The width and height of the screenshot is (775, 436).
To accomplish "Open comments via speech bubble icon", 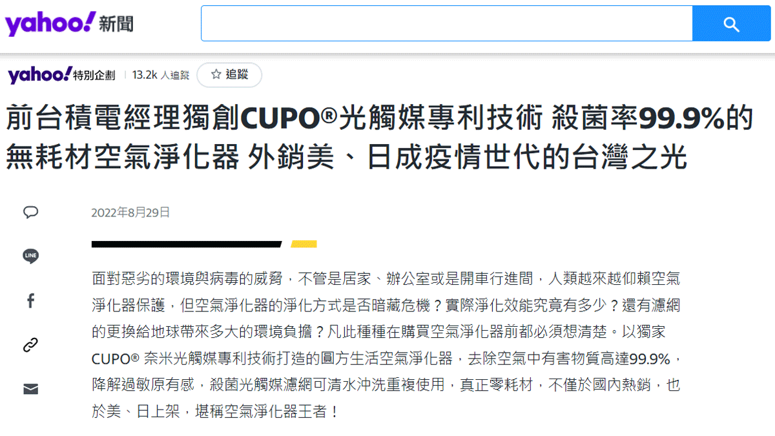I will click(30, 212).
